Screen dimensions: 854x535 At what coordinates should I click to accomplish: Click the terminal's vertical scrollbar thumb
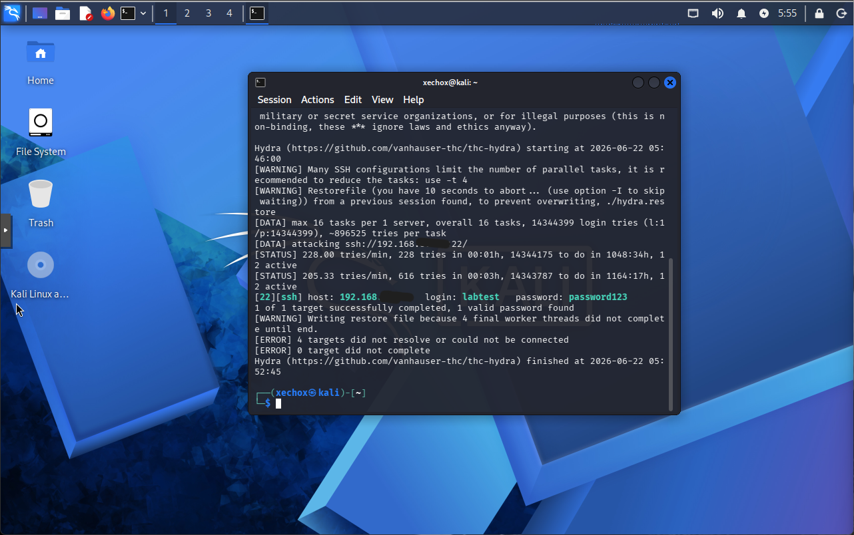(x=671, y=334)
